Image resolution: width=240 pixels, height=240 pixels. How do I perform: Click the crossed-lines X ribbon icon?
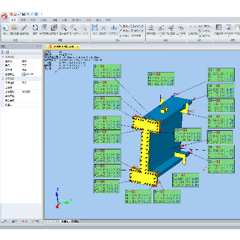point(103,28)
